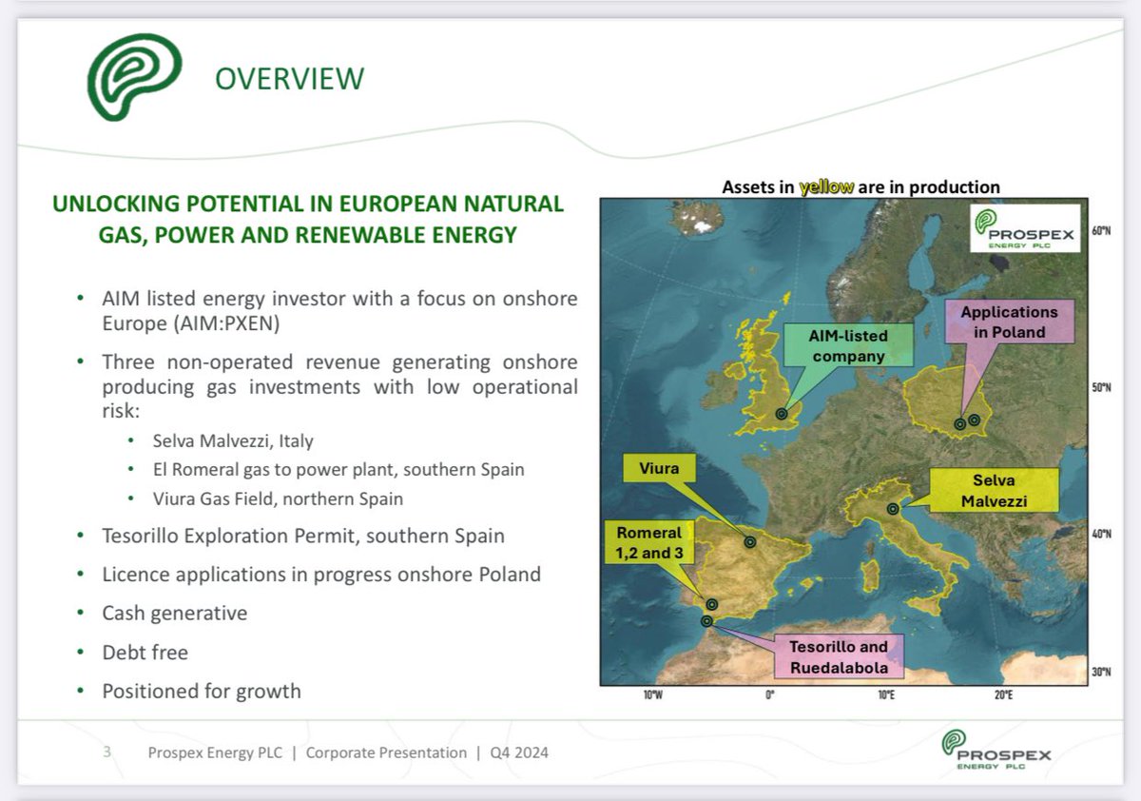Image resolution: width=1141 pixels, height=801 pixels.
Task: Select the 'AIM-listed company' map label
Action: click(847, 347)
